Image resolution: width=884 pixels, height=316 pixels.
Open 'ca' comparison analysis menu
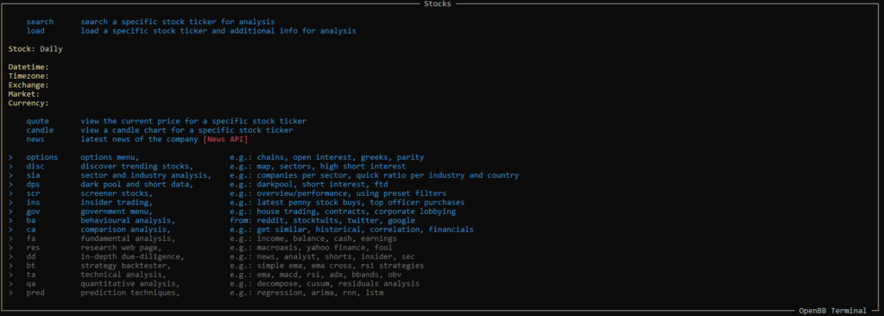[x=31, y=230]
